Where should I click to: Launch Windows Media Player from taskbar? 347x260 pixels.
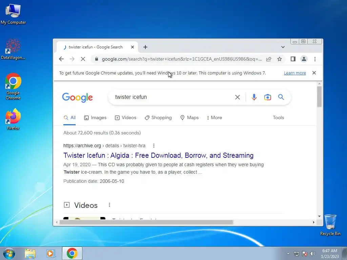(51, 253)
